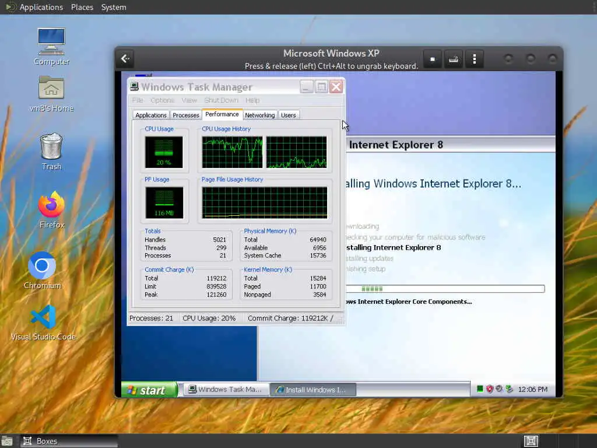Switch to the Networking tab

point(259,115)
